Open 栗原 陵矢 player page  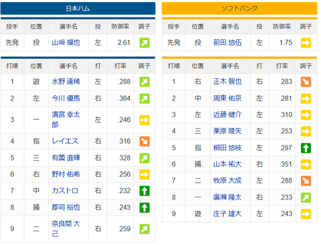[227, 131]
